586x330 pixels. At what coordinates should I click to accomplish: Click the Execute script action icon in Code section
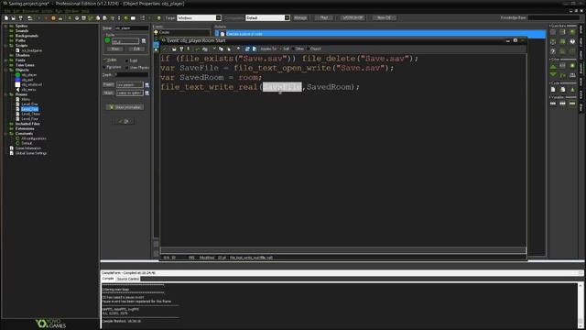[x=563, y=90]
